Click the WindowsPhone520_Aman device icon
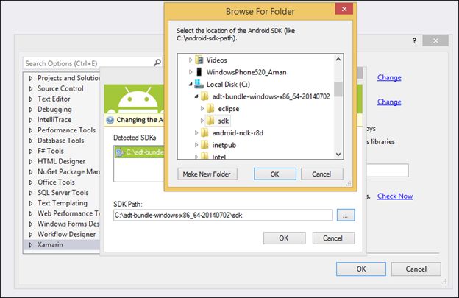The image size is (459, 298). pos(199,72)
